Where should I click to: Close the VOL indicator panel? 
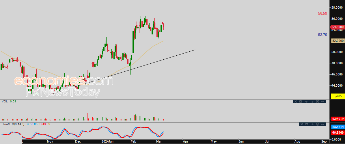(296, 102)
